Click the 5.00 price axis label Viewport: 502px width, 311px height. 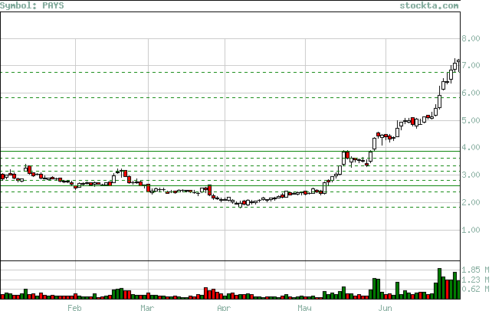(471, 120)
